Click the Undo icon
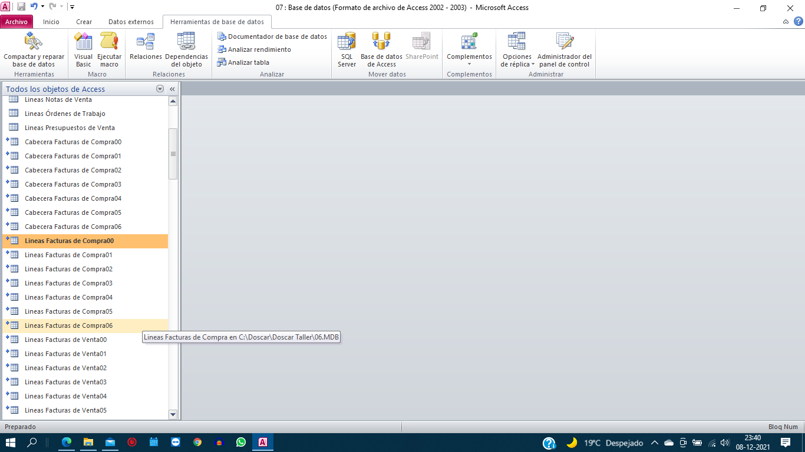This screenshot has height=452, width=805. click(x=34, y=7)
